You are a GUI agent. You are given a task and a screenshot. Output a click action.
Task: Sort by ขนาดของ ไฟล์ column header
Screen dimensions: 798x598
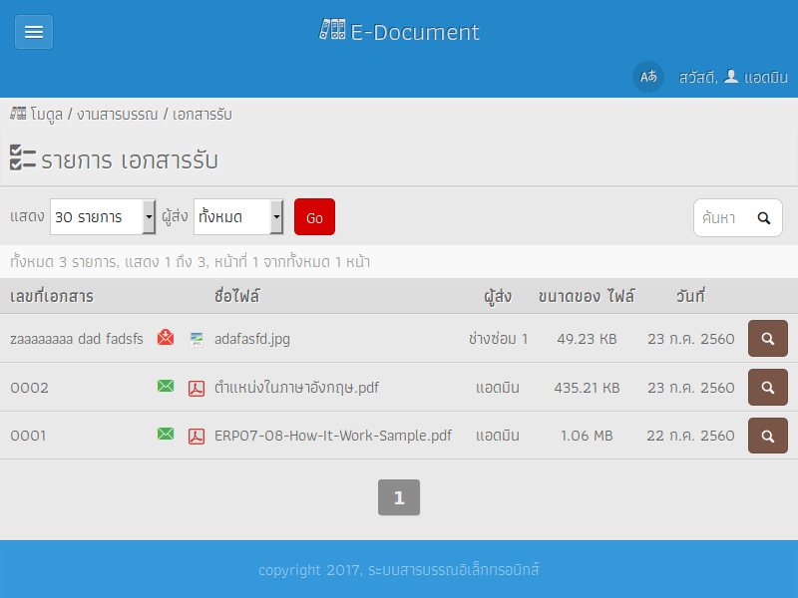tap(587, 296)
